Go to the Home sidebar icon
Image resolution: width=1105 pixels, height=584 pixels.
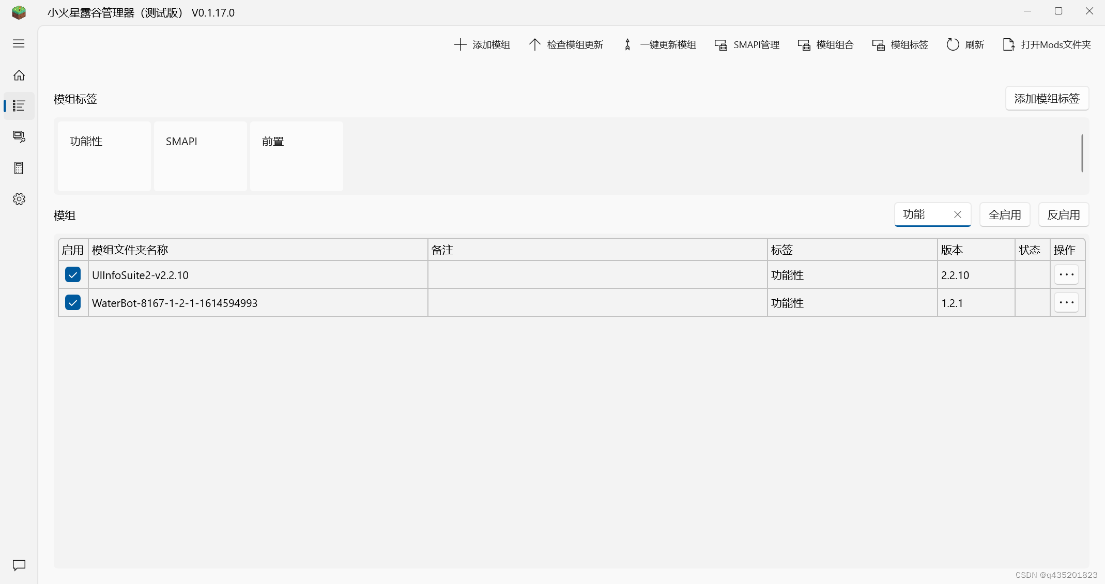[19, 75]
